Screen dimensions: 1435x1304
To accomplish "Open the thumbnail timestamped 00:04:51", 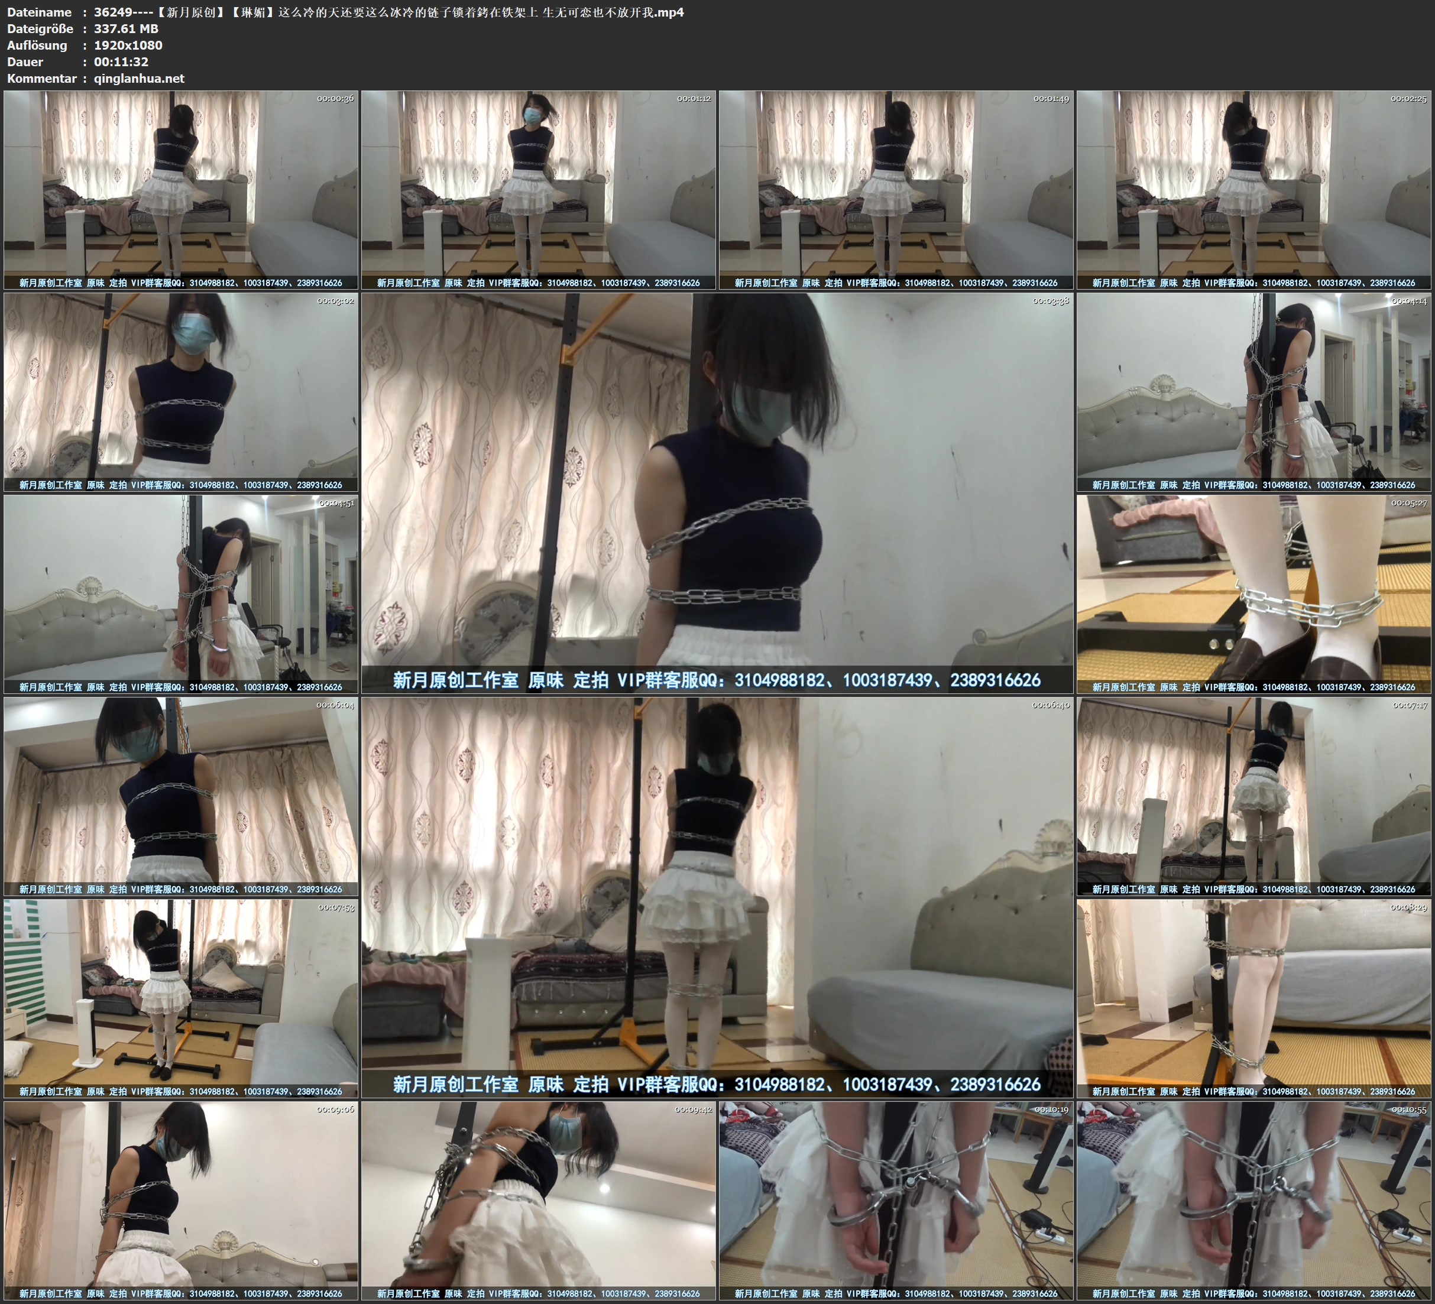I will 181,594.
